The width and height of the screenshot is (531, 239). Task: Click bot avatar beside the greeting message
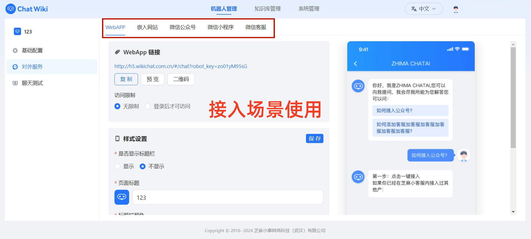(x=358, y=86)
